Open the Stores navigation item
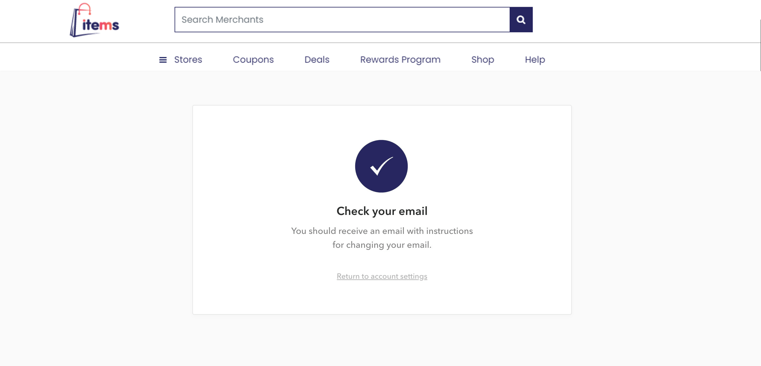The image size is (761, 366). tap(188, 60)
